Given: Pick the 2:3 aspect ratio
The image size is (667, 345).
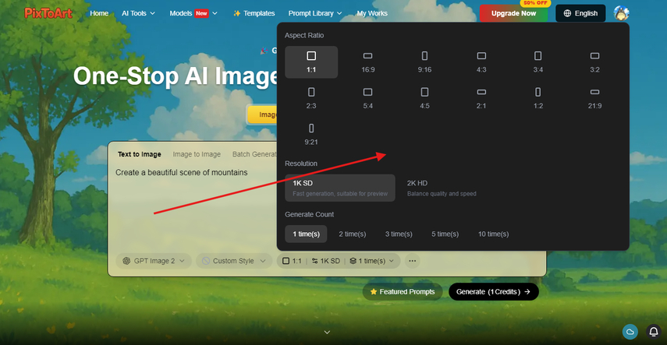Looking at the screenshot, I should (311, 98).
